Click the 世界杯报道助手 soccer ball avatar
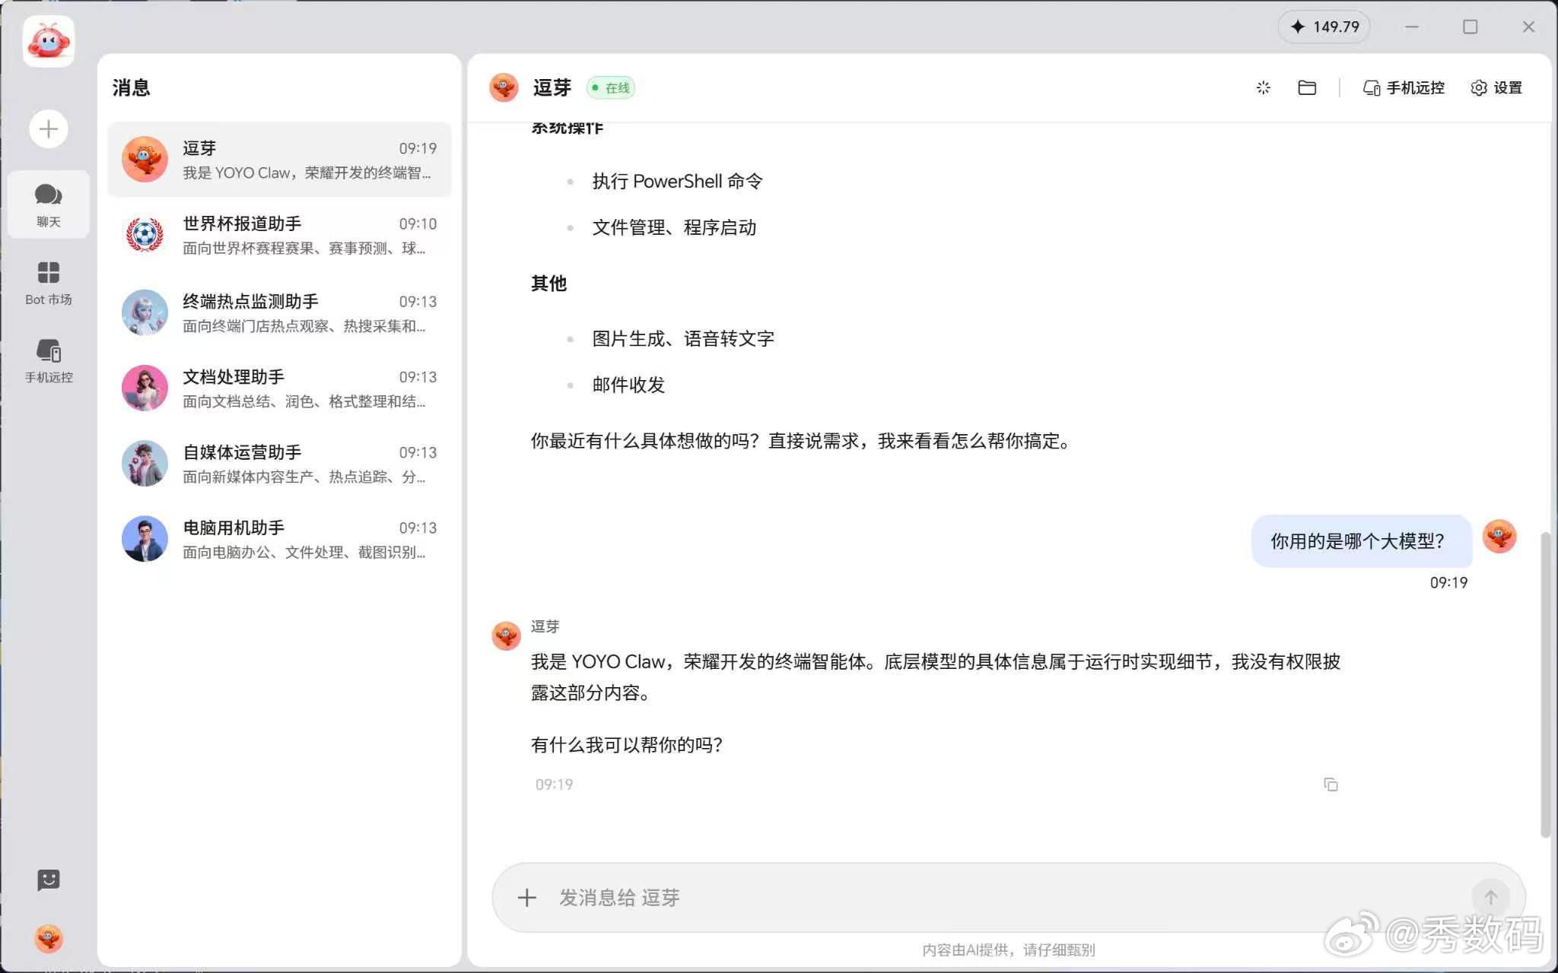1558x973 pixels. point(145,236)
